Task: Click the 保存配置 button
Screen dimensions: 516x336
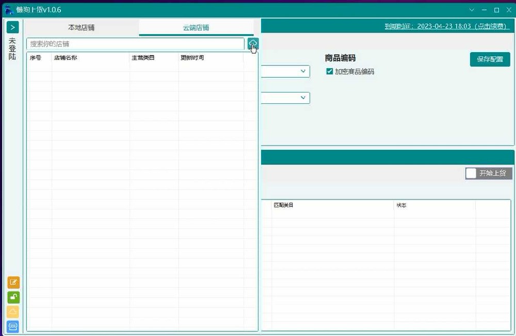Action: (490, 59)
